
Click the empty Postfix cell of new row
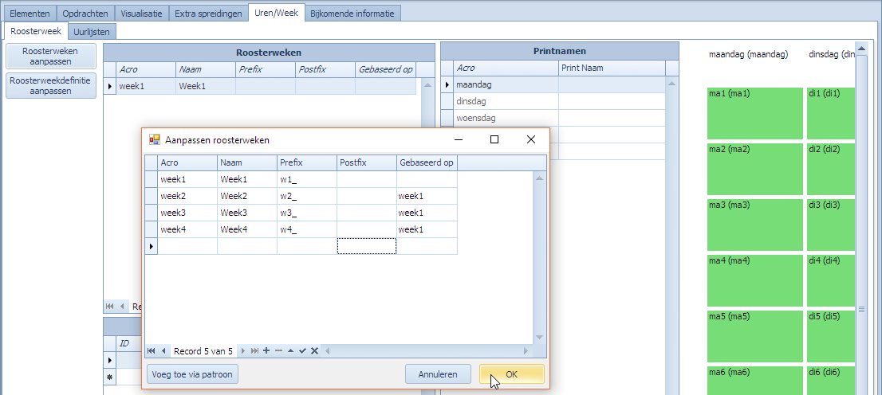(367, 246)
